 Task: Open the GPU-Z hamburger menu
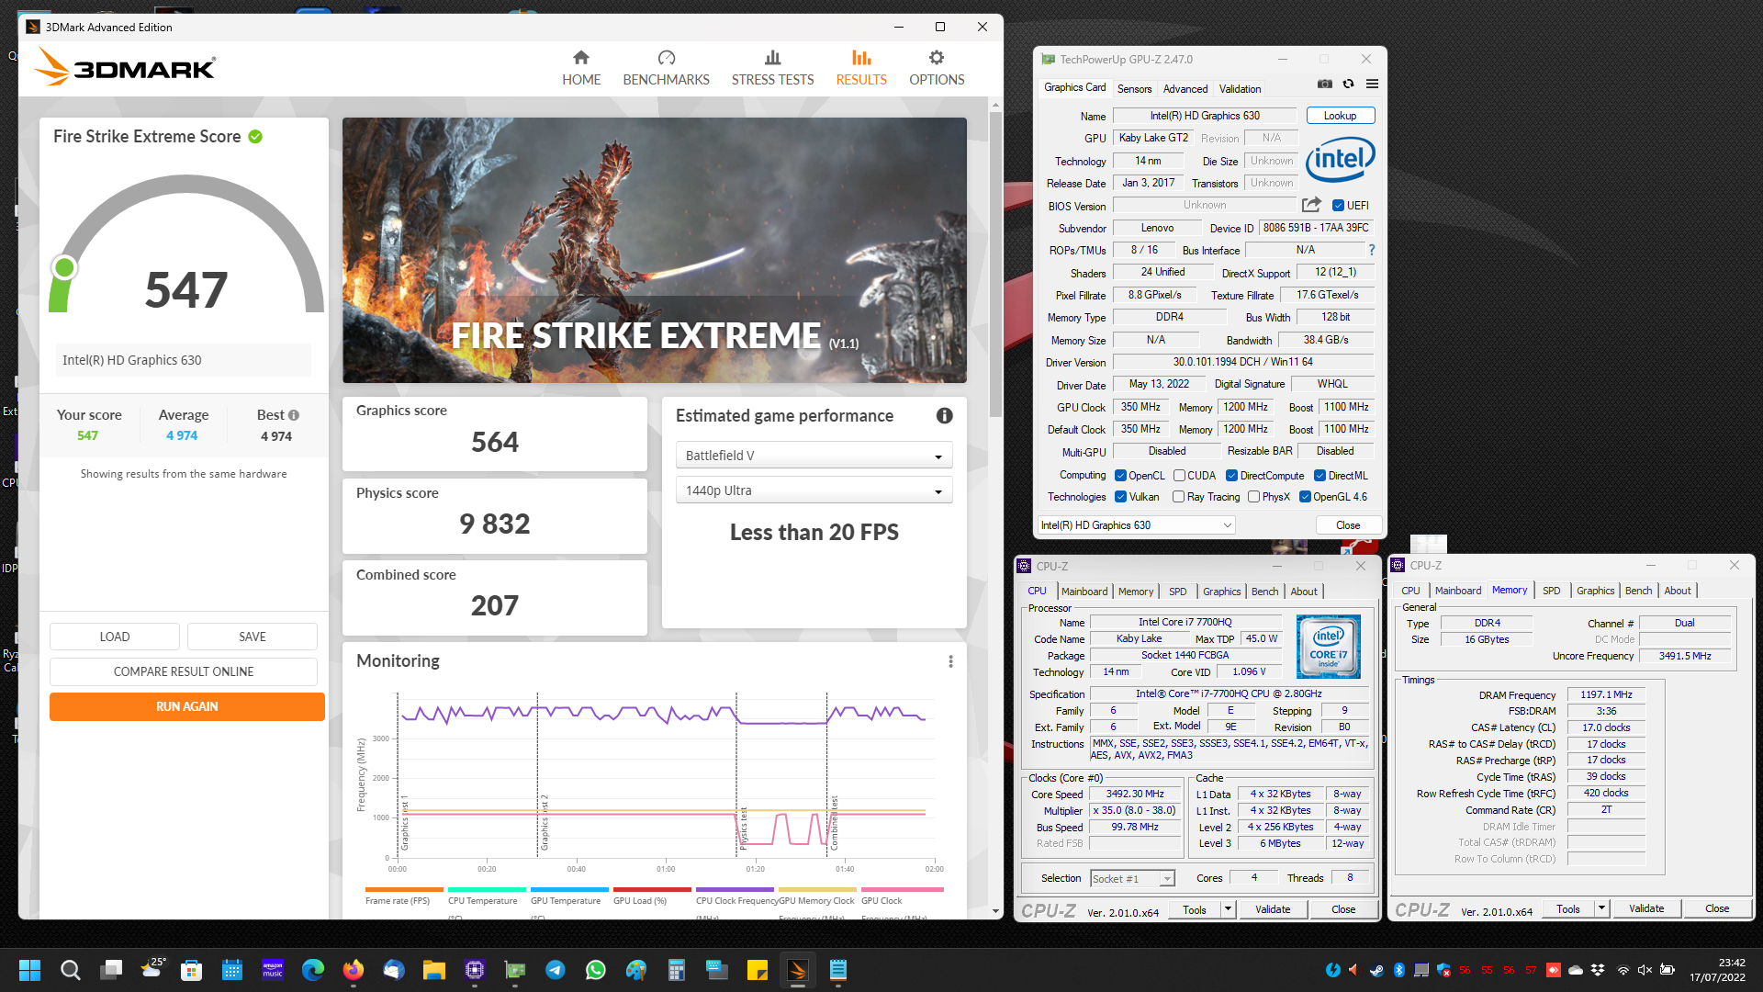pos(1372,84)
